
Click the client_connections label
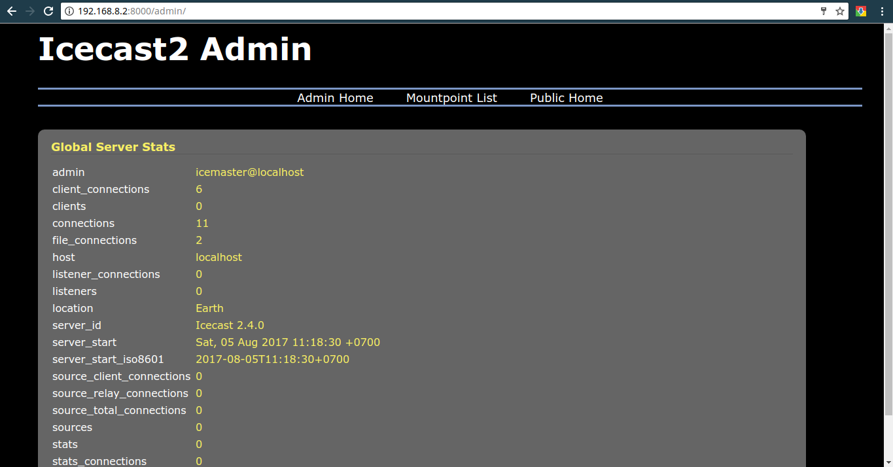pos(101,190)
